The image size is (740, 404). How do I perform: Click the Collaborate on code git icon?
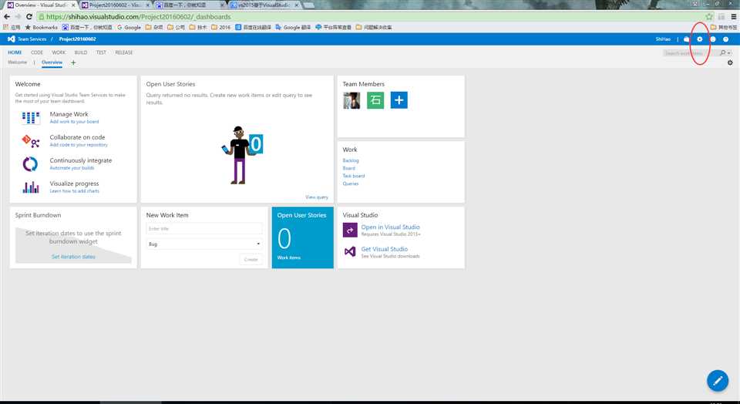pos(31,140)
